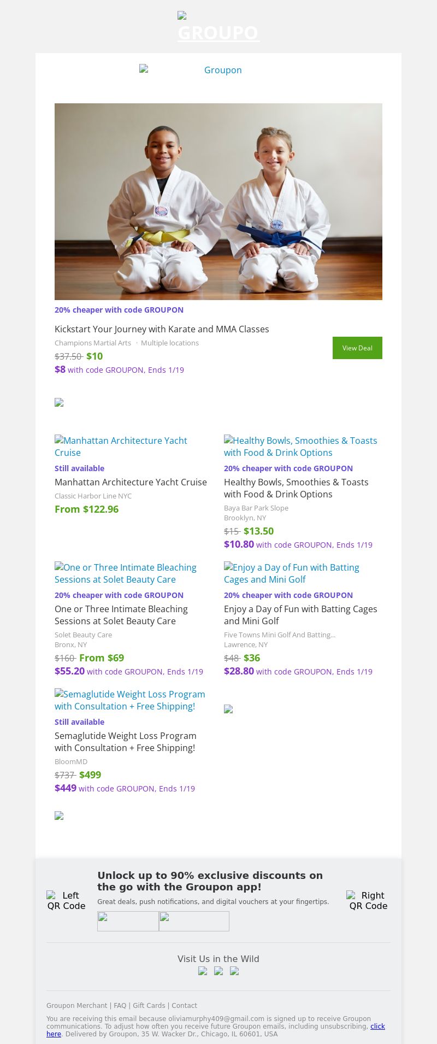Open the Contact footer link
Image resolution: width=437 pixels, height=1044 pixels.
click(184, 1006)
